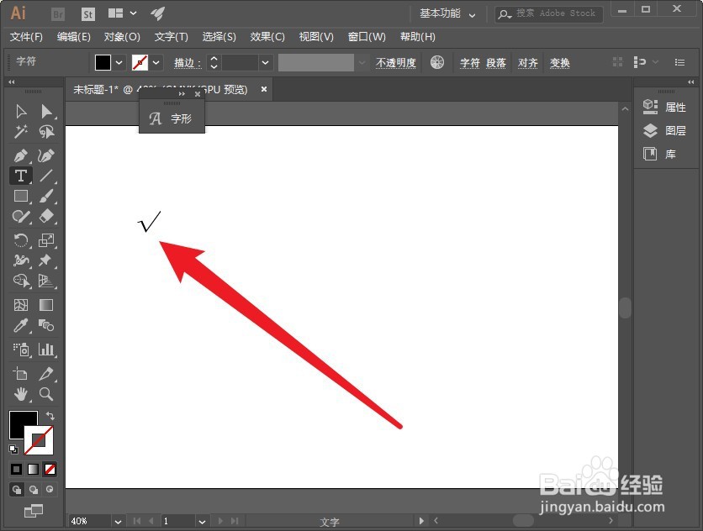The image size is (703, 531).
Task: Pick the Warp/Width tool
Action: pos(21,260)
